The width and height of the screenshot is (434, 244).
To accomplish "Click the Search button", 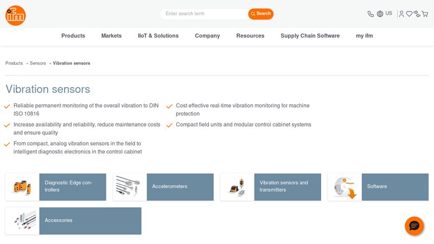I will click(x=261, y=14).
